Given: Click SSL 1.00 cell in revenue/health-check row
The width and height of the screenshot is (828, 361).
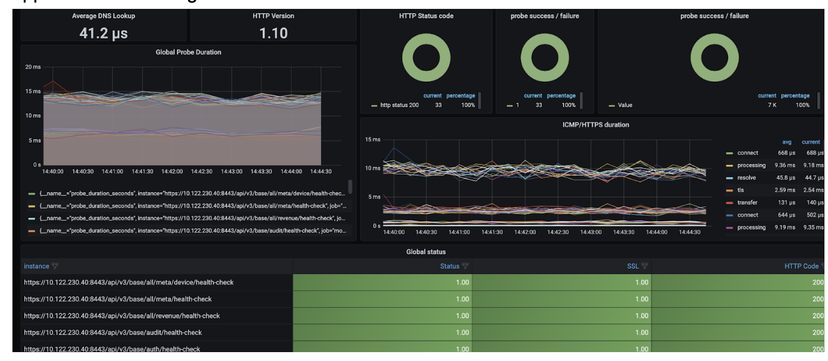Looking at the screenshot, I should pyautogui.click(x=561, y=315).
